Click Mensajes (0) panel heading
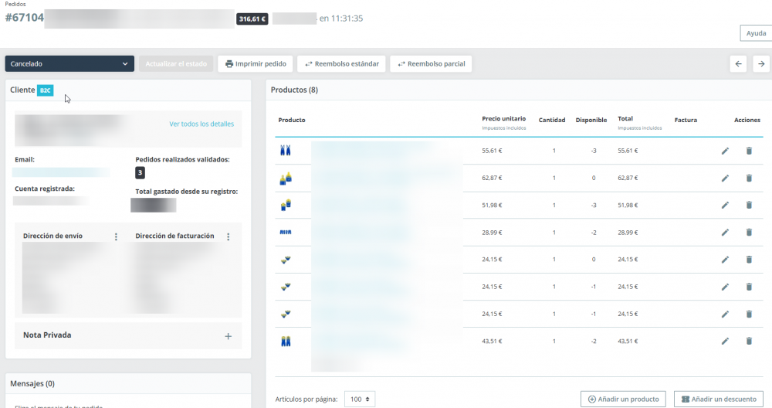Screen dimensions: 772x408 coord(32,383)
